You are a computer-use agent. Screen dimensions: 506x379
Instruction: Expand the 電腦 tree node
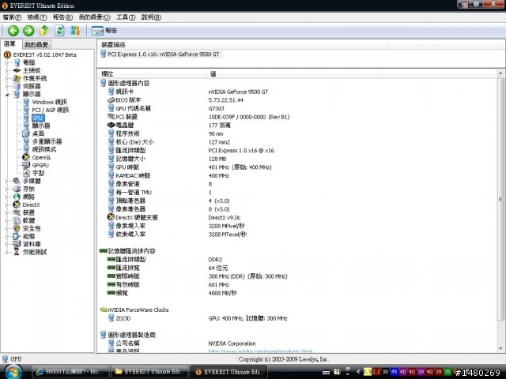7,62
